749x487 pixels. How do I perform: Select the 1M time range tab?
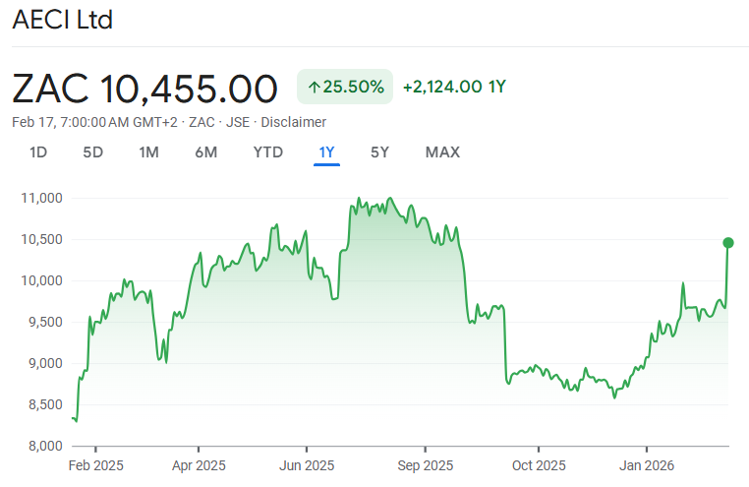pos(148,152)
